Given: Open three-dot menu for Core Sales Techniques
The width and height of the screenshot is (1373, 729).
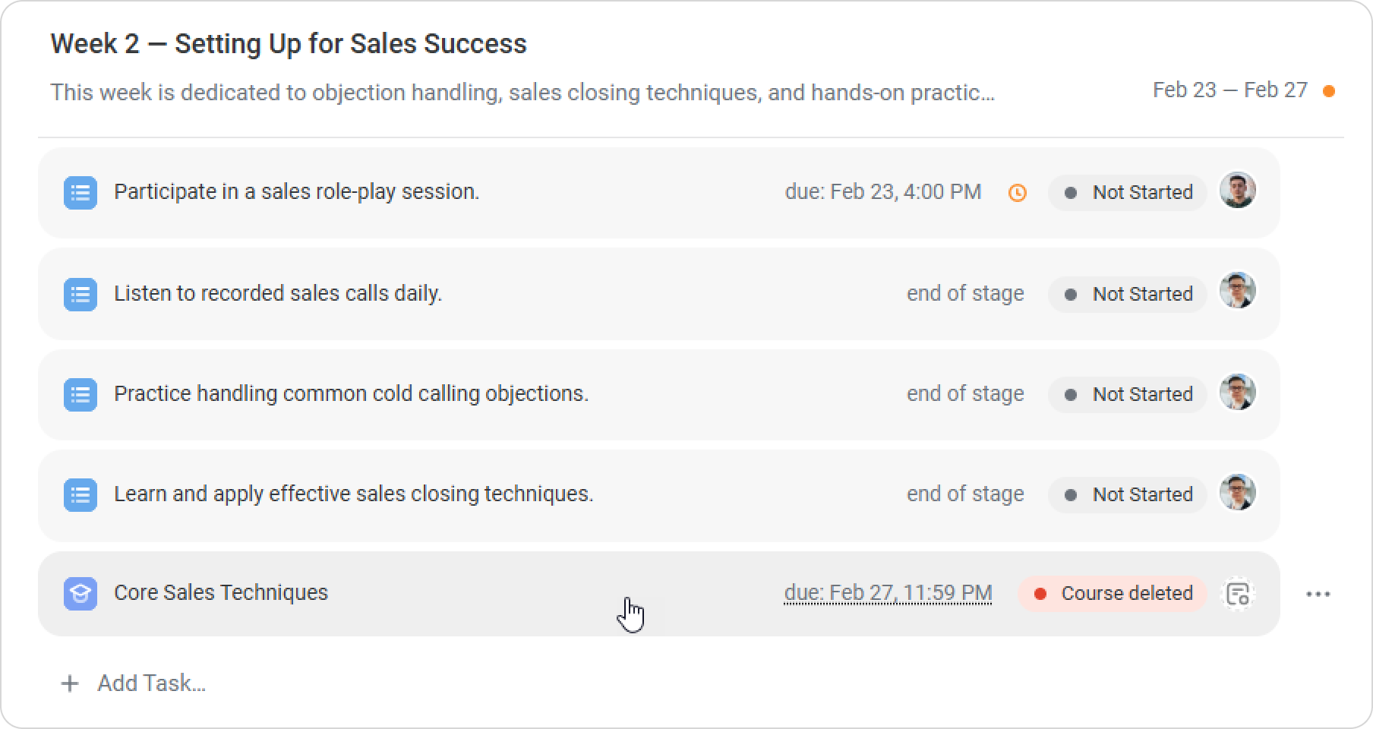Looking at the screenshot, I should click(x=1318, y=594).
